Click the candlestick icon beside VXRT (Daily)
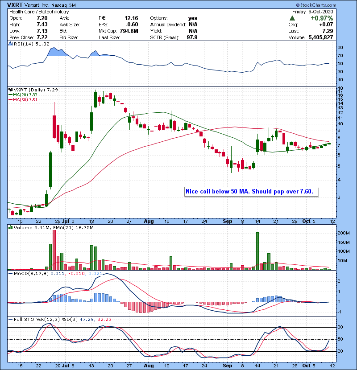The width and height of the screenshot is (357, 370). point(10,90)
